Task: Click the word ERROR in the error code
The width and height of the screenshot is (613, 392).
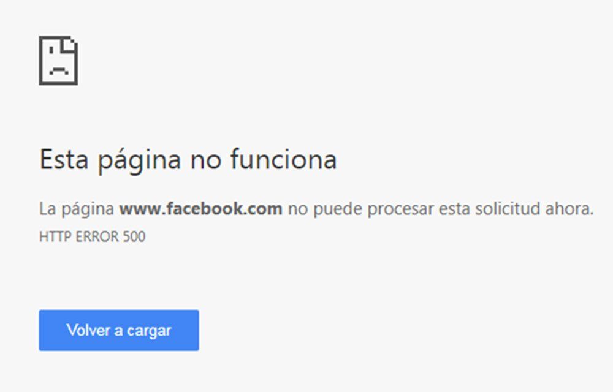Action: (x=97, y=236)
